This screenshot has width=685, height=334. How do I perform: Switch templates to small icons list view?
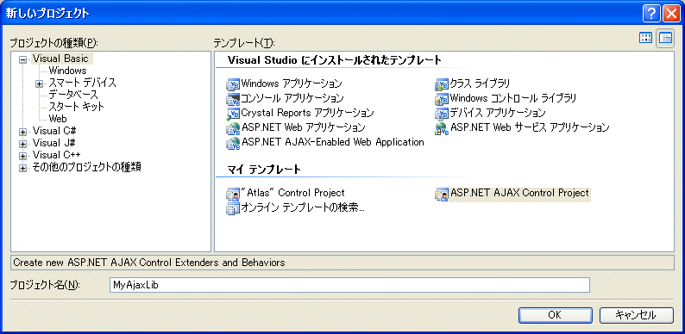[666, 38]
